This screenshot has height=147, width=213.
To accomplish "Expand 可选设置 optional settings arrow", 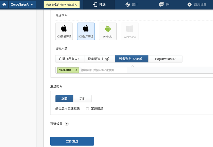I will pos(67,124).
